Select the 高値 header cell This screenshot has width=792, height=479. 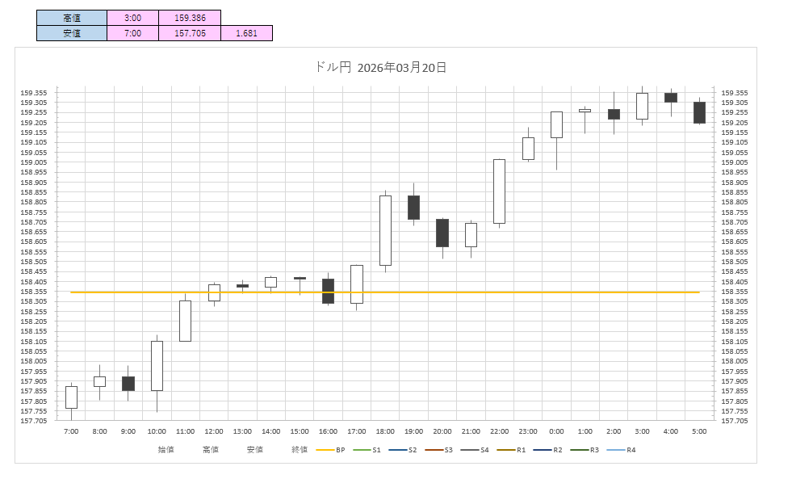(x=72, y=17)
